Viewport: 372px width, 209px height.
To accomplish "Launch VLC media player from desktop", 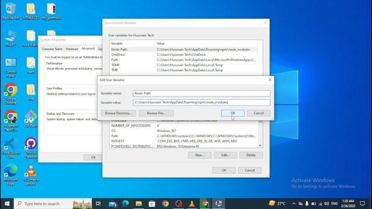I will coord(31,175).
